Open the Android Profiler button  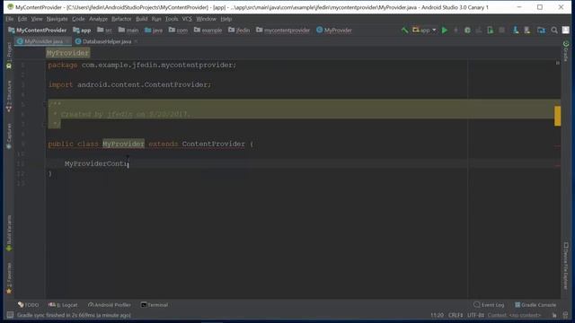[x=110, y=305]
